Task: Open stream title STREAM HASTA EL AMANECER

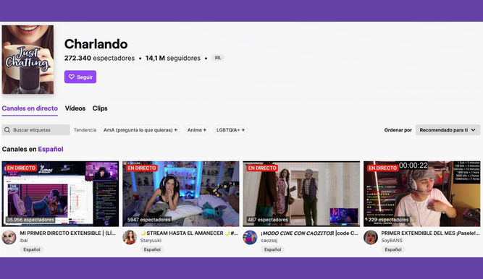Action: [189, 233]
